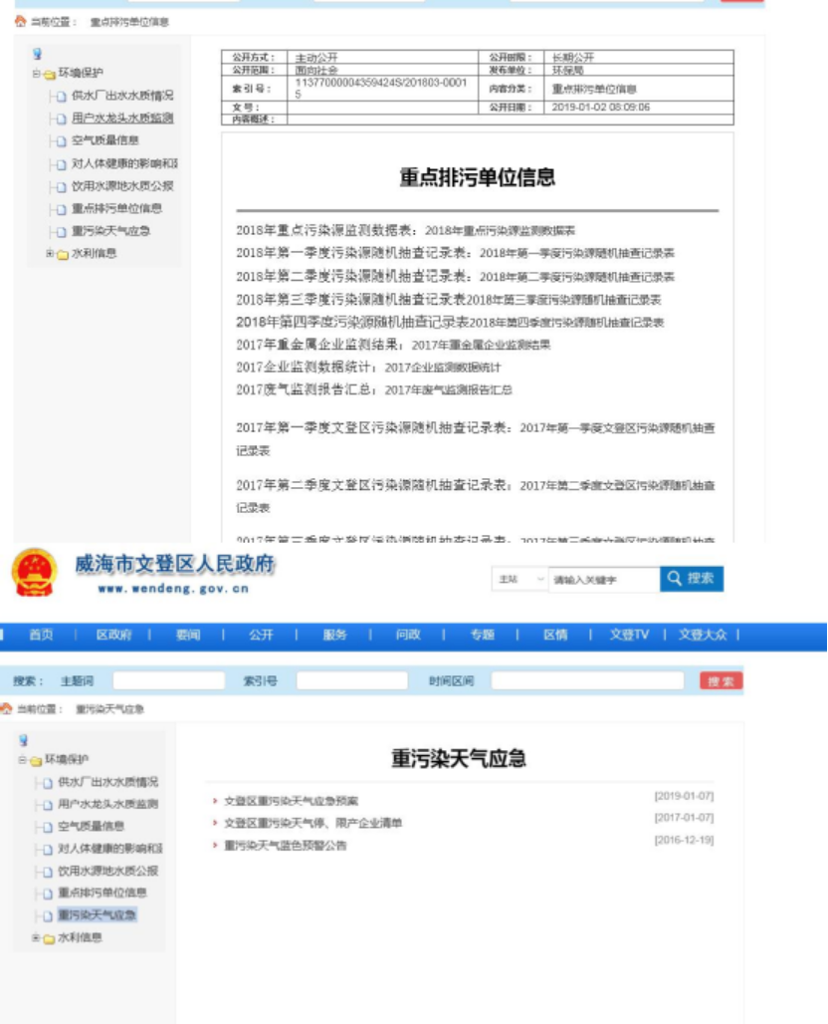Select the highlighted 重污染天气应急 tree item

tap(97, 915)
